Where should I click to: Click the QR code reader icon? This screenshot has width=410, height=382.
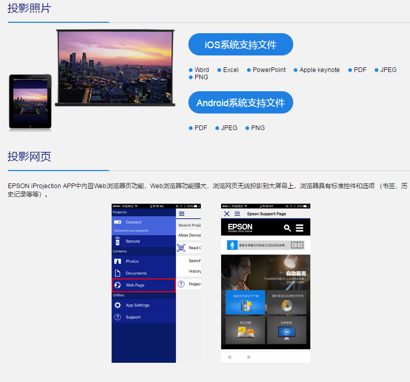coord(181,248)
